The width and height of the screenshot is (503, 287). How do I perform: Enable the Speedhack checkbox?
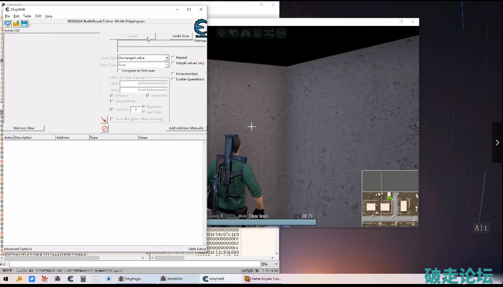pyautogui.click(x=173, y=79)
